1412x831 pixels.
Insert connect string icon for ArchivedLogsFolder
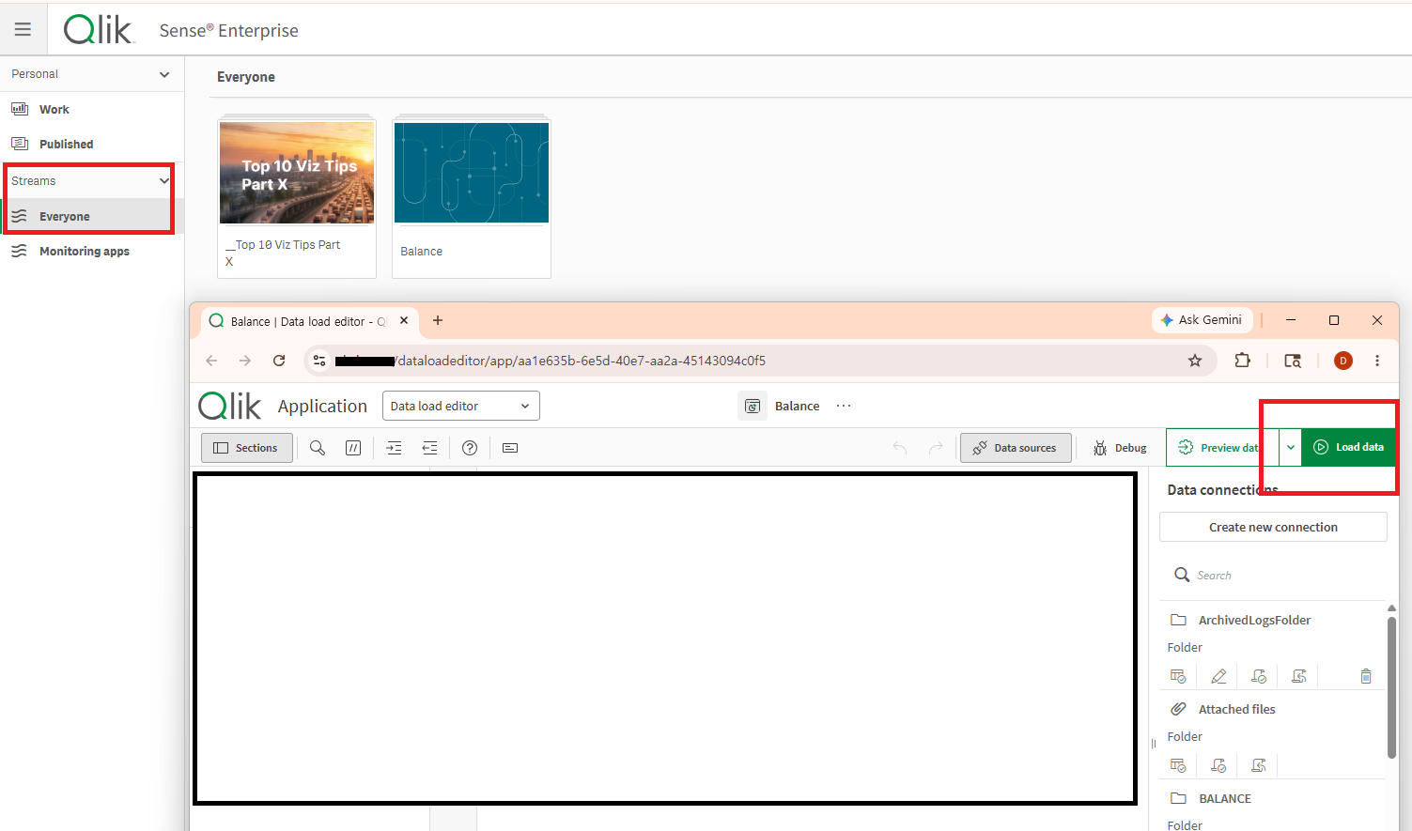tap(1259, 676)
